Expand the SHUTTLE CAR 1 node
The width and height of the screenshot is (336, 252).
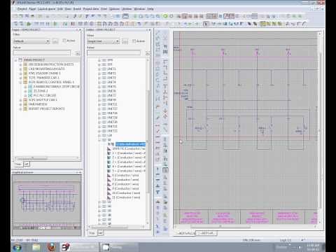click(x=21, y=100)
